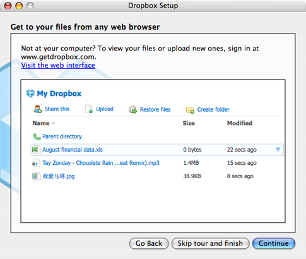Open the August financial data.xls file link
This screenshot has width=306, height=259.
[x=73, y=150]
